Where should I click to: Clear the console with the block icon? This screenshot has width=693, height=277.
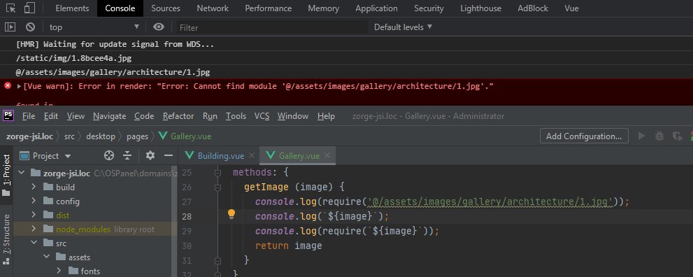tap(30, 27)
